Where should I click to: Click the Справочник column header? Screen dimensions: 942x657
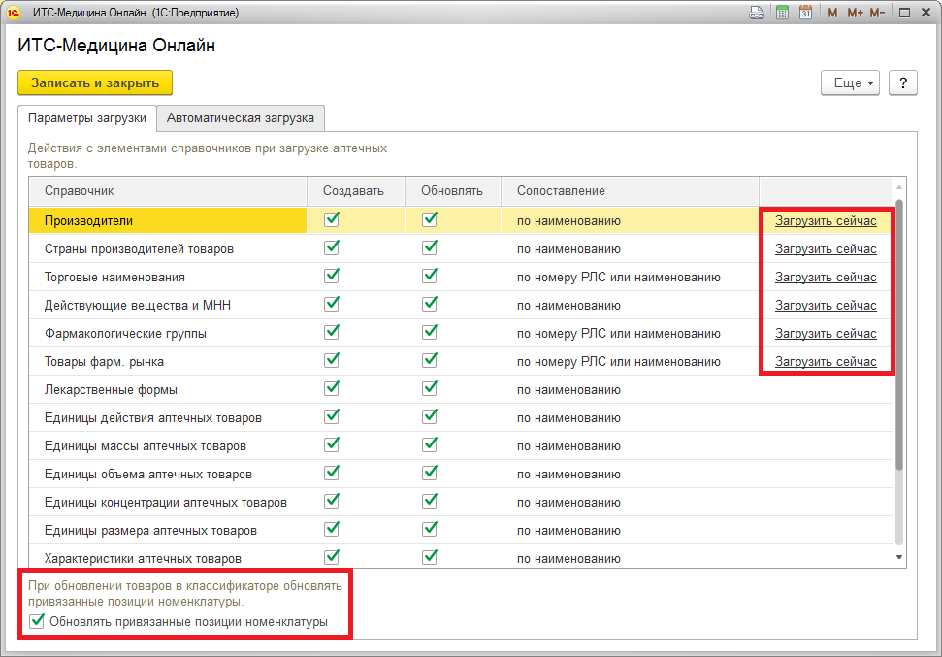click(168, 191)
